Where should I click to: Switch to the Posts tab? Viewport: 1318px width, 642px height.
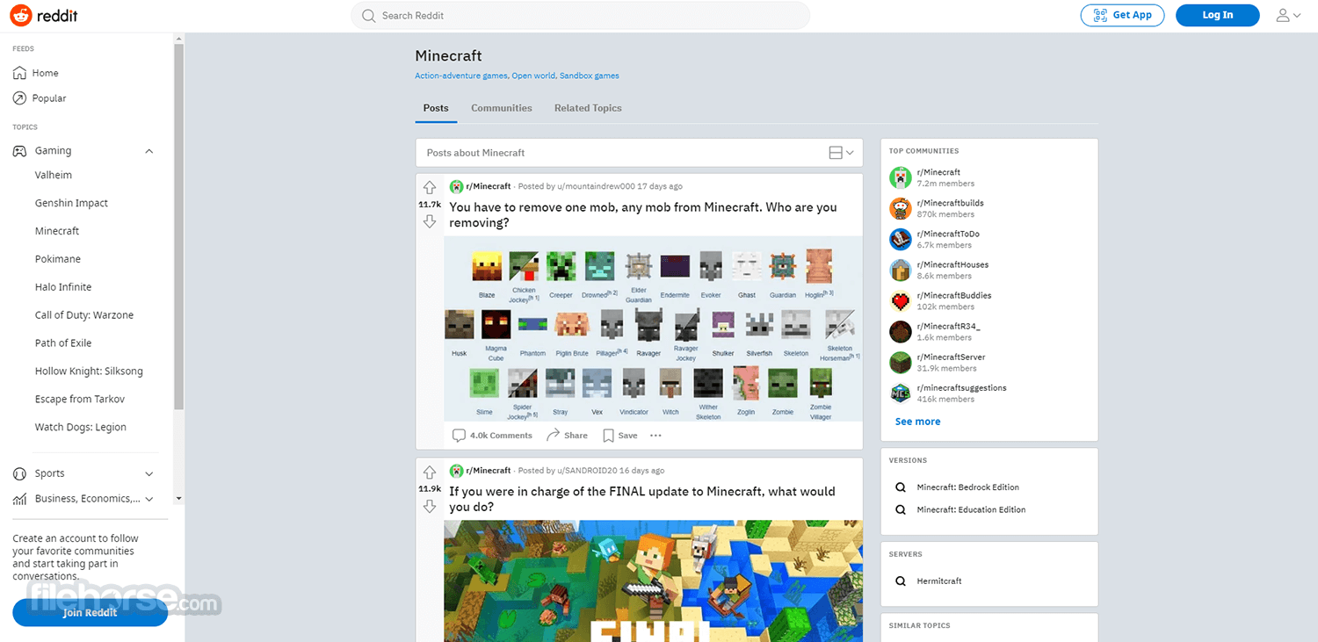click(x=436, y=108)
